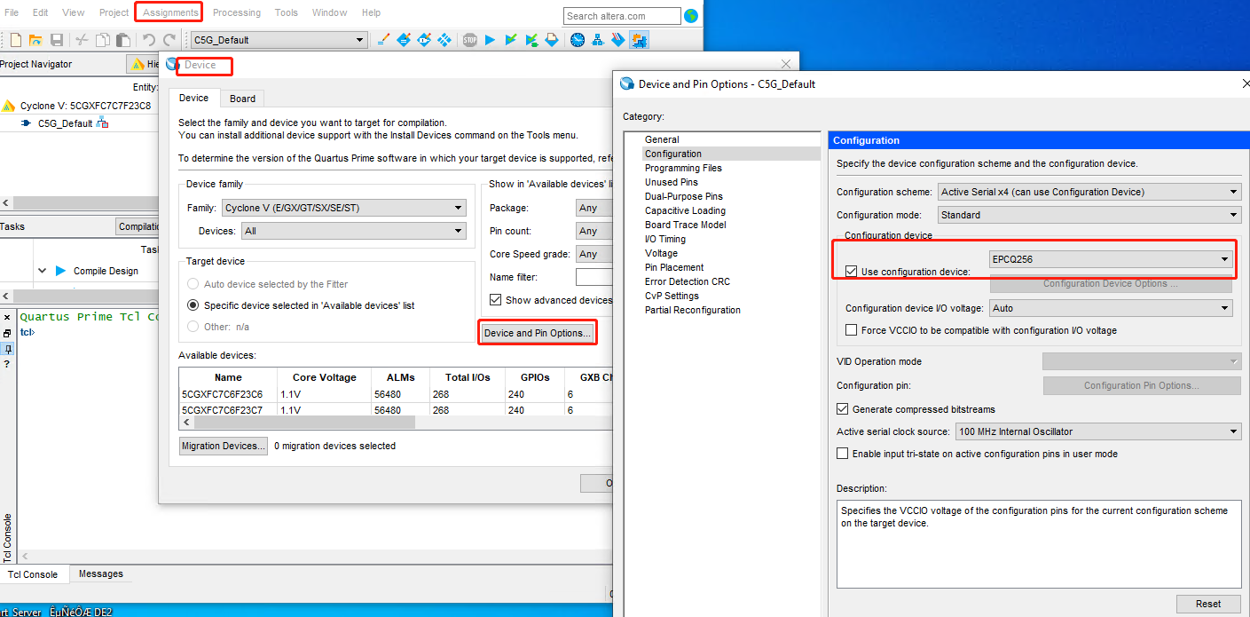Open the Configuration mode dropdown
Image resolution: width=1250 pixels, height=617 pixels.
(x=1089, y=215)
